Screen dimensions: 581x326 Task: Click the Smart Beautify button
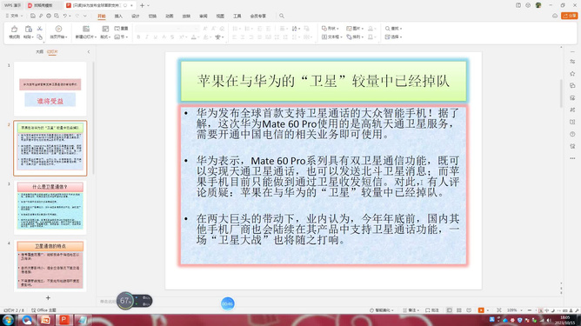pos(382,310)
